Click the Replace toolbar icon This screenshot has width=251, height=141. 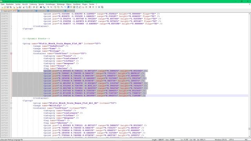[x=44, y=7]
